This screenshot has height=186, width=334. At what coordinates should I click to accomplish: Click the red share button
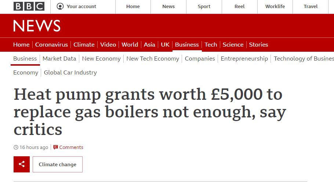click(x=22, y=164)
